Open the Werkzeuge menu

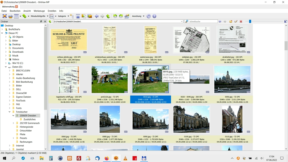pos(39,11)
